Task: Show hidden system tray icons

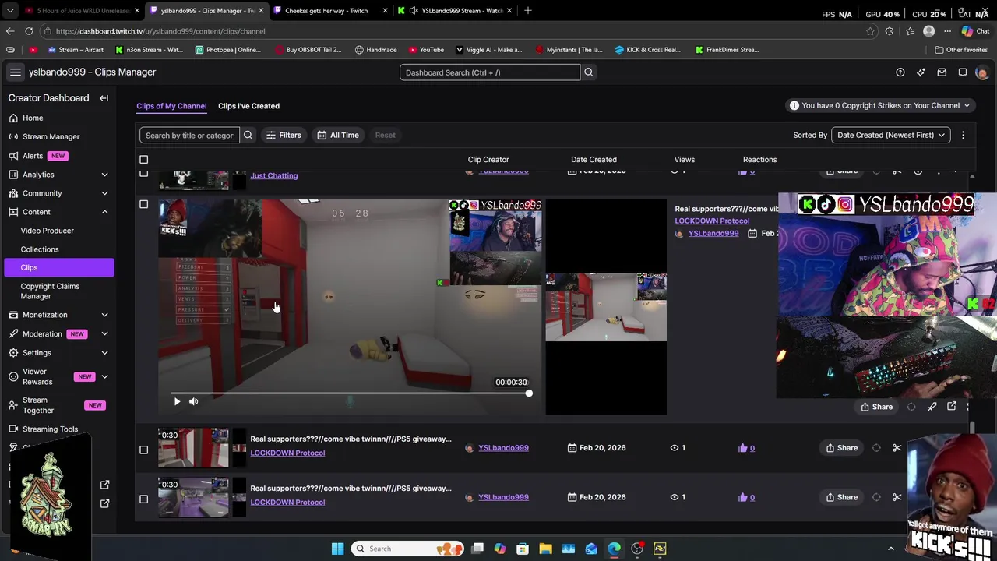Action: (891, 549)
